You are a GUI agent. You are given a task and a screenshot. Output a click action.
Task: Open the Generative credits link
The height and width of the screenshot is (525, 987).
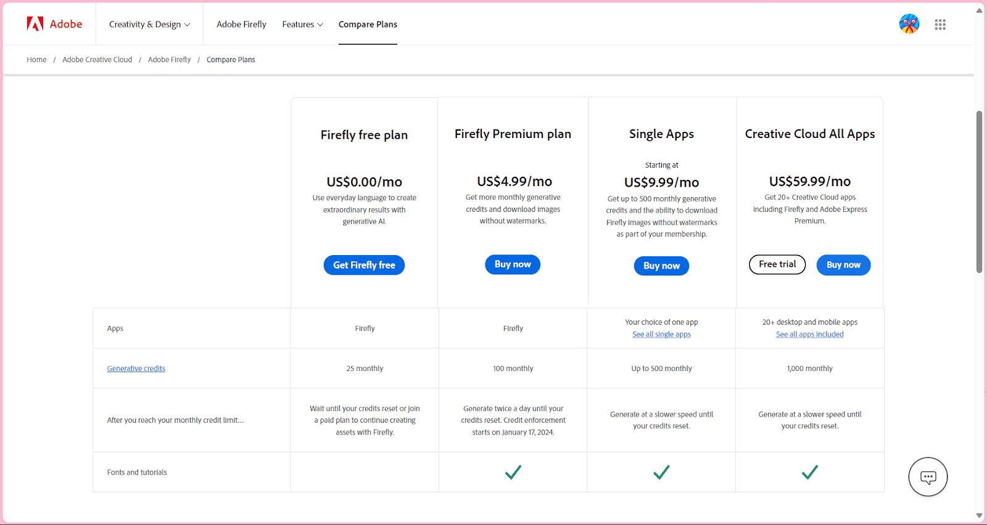coord(136,368)
